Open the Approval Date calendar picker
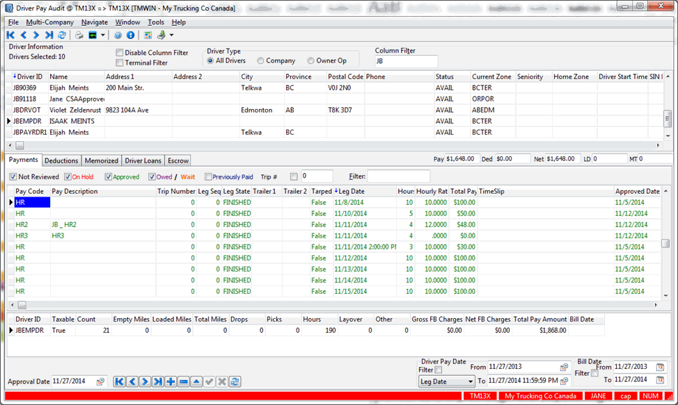 (100, 381)
